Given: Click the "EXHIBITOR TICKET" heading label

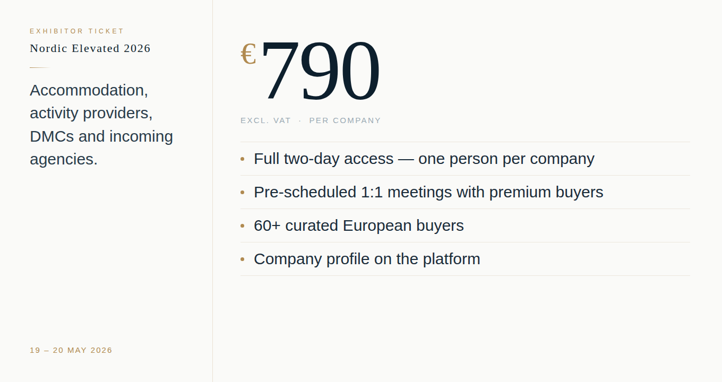Looking at the screenshot, I should [77, 31].
